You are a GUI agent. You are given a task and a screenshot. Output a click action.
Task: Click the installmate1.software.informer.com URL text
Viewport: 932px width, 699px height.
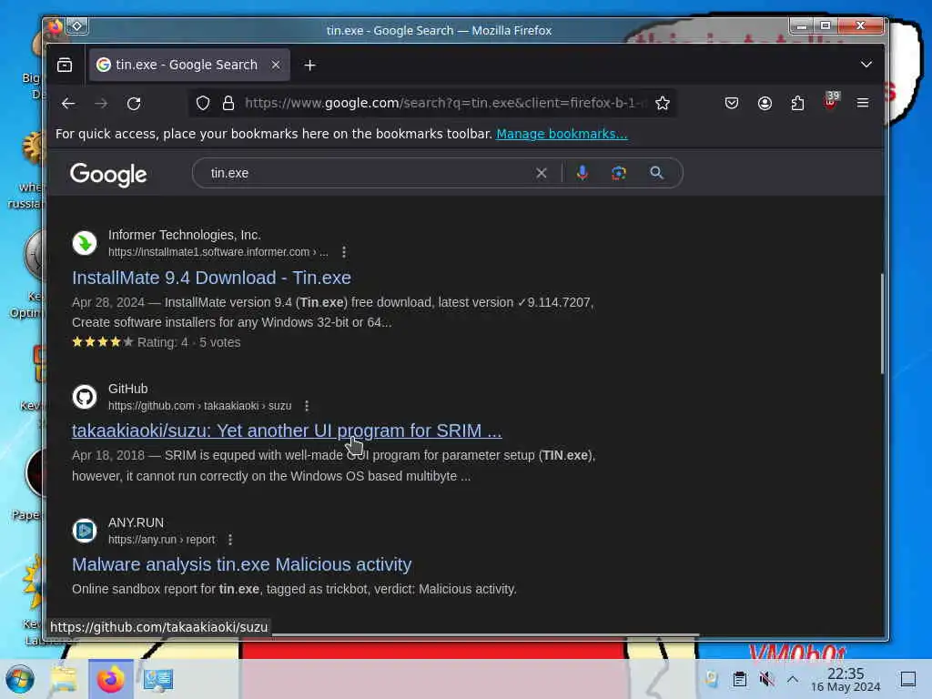[x=218, y=252]
